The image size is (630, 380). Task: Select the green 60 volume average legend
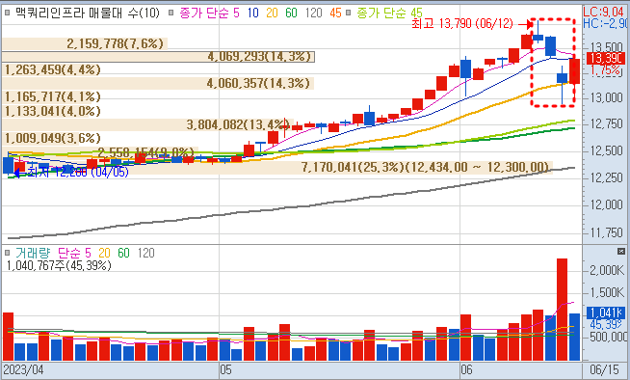pyautogui.click(x=123, y=253)
